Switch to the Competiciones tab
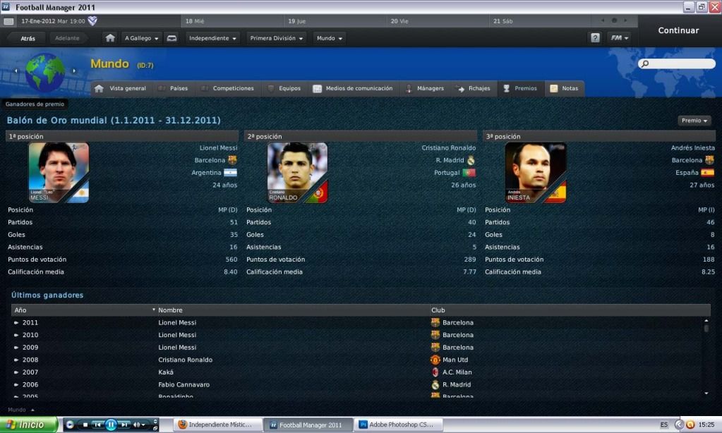Viewport: 722px width, 433px height. (x=227, y=88)
